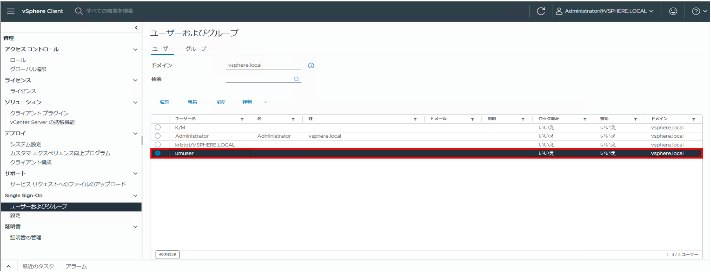Filter the ユーザー名 column
The height and width of the screenshot is (272, 711).
242,119
